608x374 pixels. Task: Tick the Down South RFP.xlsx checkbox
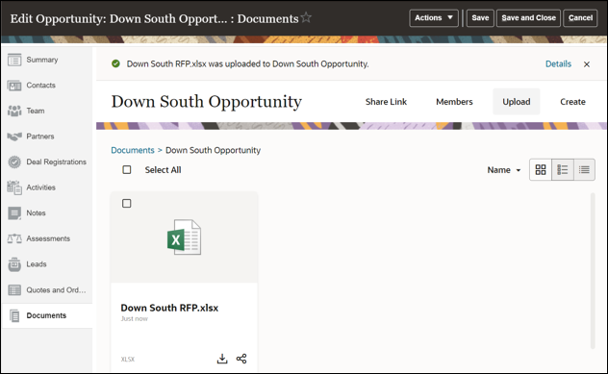click(126, 204)
